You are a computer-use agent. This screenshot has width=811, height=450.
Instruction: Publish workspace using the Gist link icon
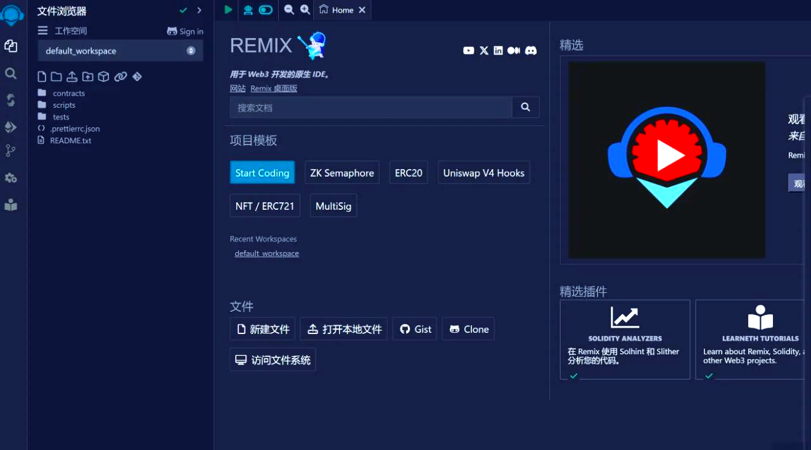click(x=120, y=76)
